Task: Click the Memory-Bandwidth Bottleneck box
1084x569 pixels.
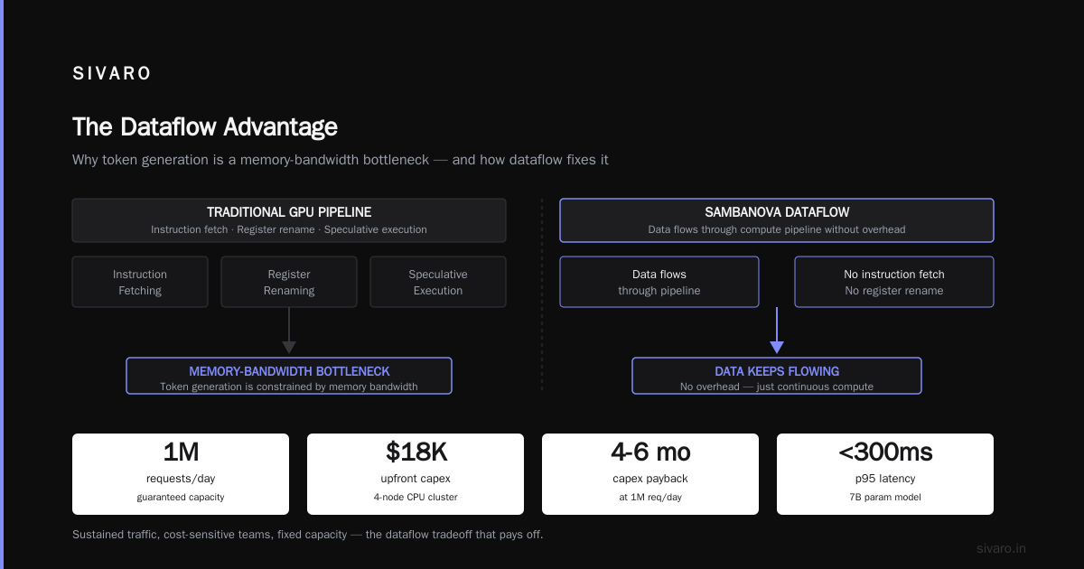Action: coord(289,376)
